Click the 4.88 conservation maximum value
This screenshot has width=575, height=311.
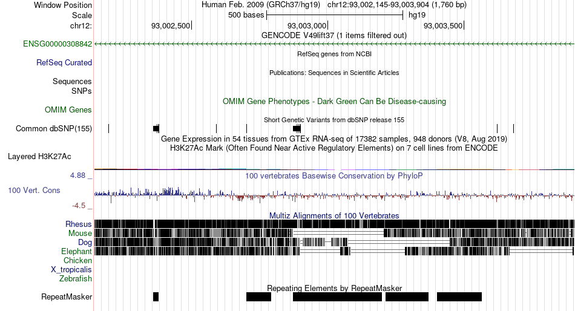pos(77,175)
